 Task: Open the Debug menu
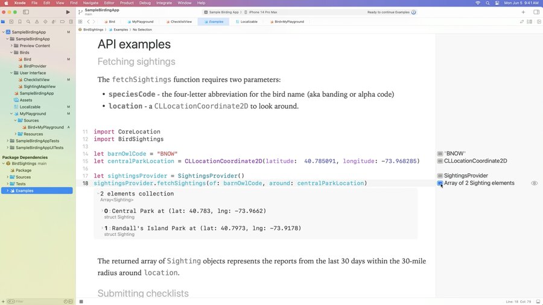tap(145, 3)
